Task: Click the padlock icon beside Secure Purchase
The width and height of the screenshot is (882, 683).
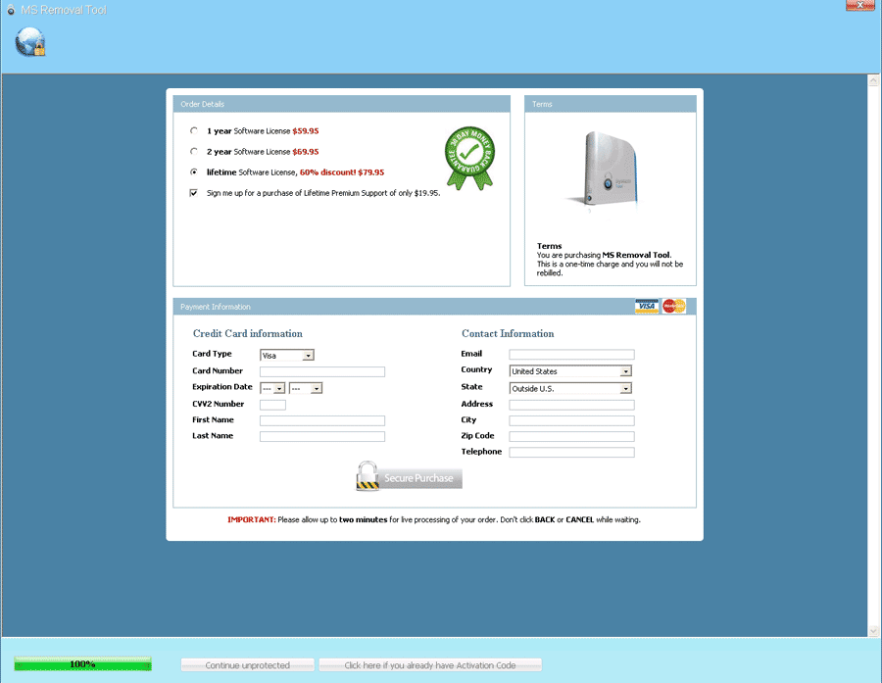Action: tap(367, 476)
